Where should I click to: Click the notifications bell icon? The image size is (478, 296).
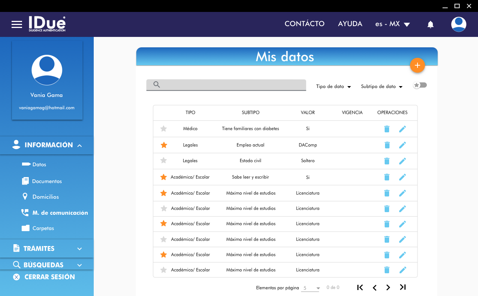pos(430,25)
